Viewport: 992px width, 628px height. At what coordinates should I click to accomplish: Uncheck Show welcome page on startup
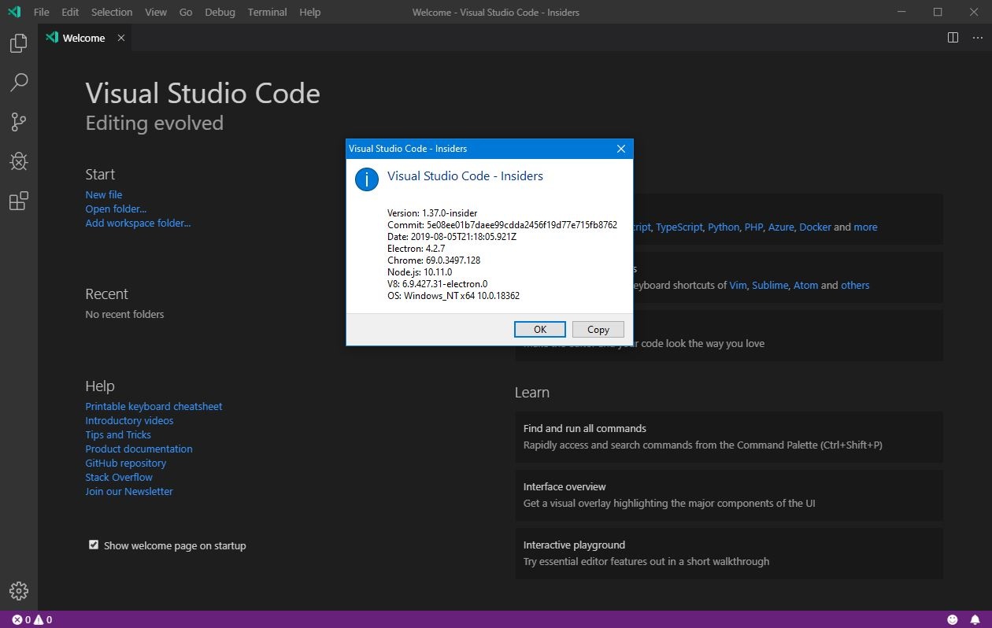coord(94,545)
